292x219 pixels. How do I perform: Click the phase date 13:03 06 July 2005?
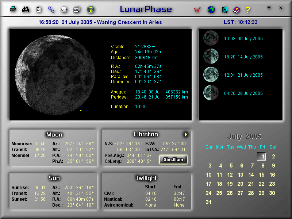click(243, 39)
